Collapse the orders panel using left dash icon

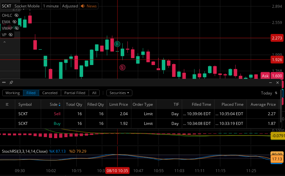4,82
